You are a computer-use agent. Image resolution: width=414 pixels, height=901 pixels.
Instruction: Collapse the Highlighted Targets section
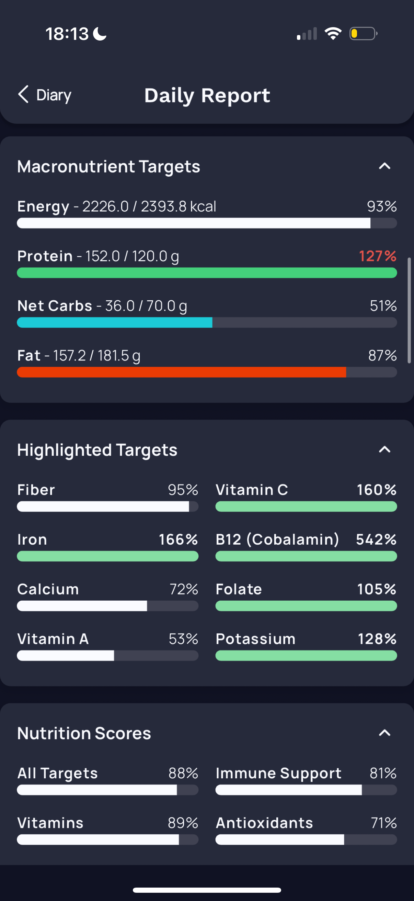coord(385,449)
